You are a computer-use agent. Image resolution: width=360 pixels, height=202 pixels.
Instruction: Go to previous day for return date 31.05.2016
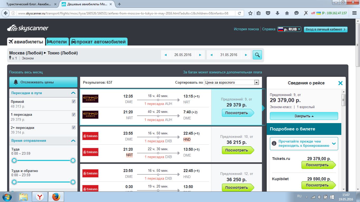coord(211,55)
